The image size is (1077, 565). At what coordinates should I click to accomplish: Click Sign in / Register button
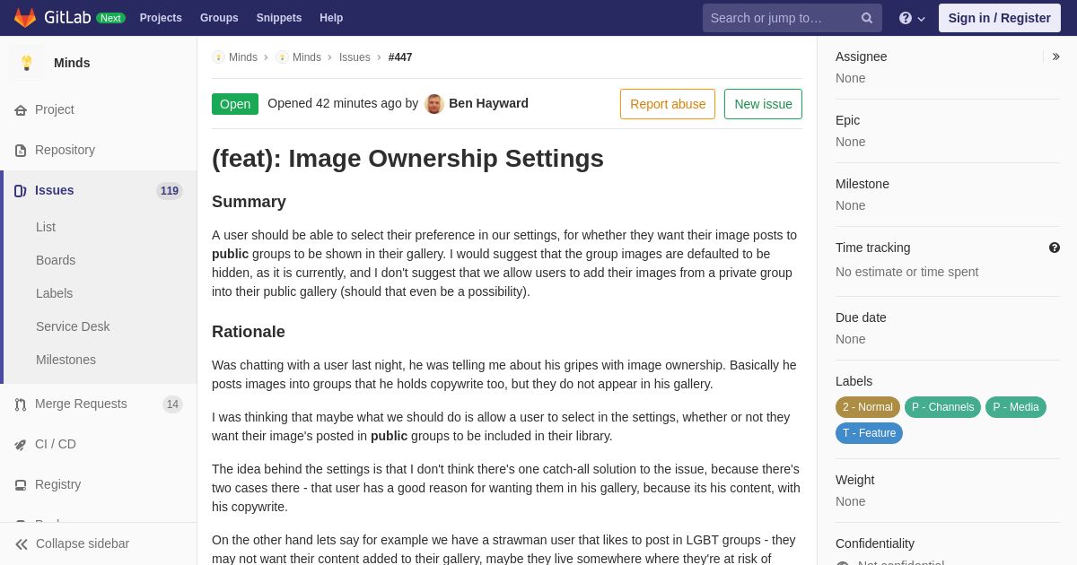pyautogui.click(x=999, y=18)
